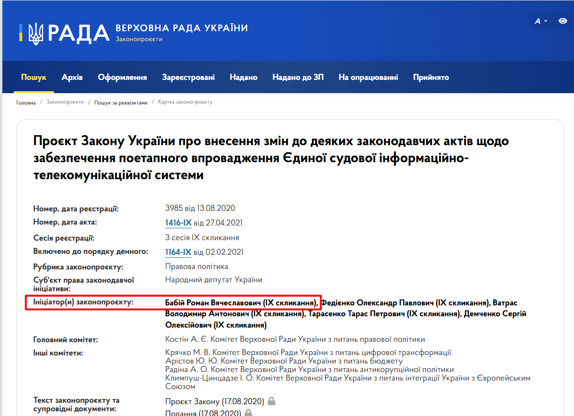Click the Законопроєкти subtitle in header
The height and width of the screenshot is (416, 574).
[x=139, y=39]
